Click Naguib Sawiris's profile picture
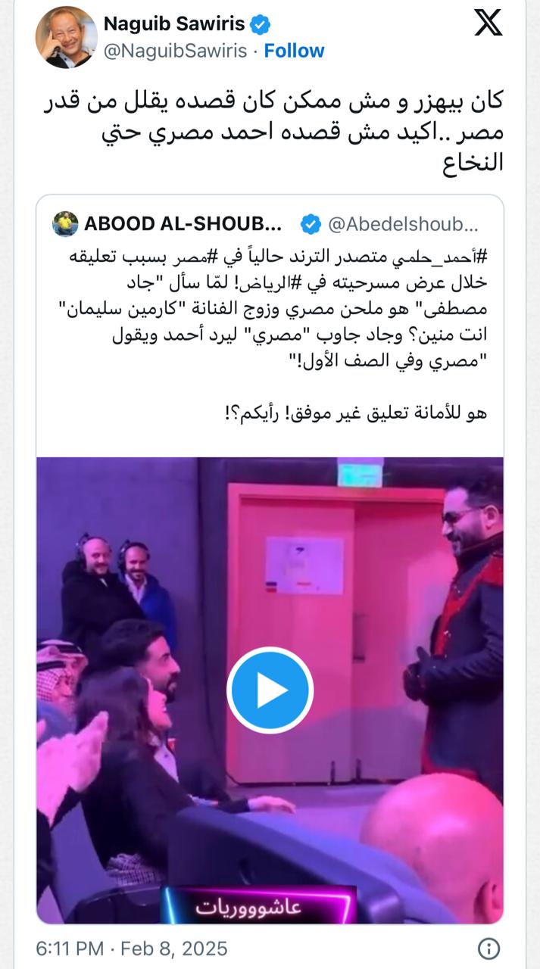The width and height of the screenshot is (540, 969). (x=67, y=36)
